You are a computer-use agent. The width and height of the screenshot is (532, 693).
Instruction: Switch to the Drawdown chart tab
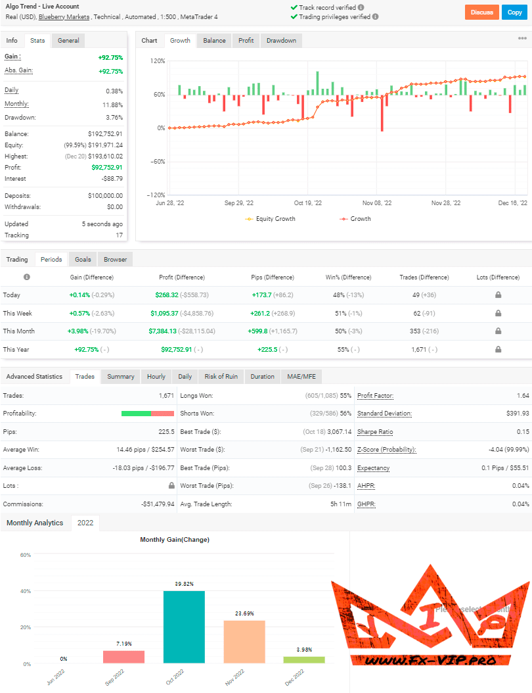pyautogui.click(x=281, y=41)
